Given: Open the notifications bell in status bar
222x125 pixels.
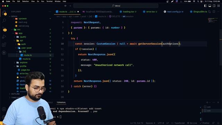Looking at the screenshot, I should (x=218, y=123).
